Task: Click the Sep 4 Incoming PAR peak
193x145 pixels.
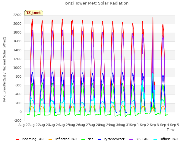Action: click(x=163, y=24)
